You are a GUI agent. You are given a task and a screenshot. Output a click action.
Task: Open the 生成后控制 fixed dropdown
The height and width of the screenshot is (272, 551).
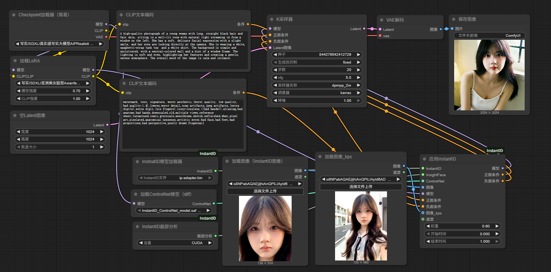[317, 62]
